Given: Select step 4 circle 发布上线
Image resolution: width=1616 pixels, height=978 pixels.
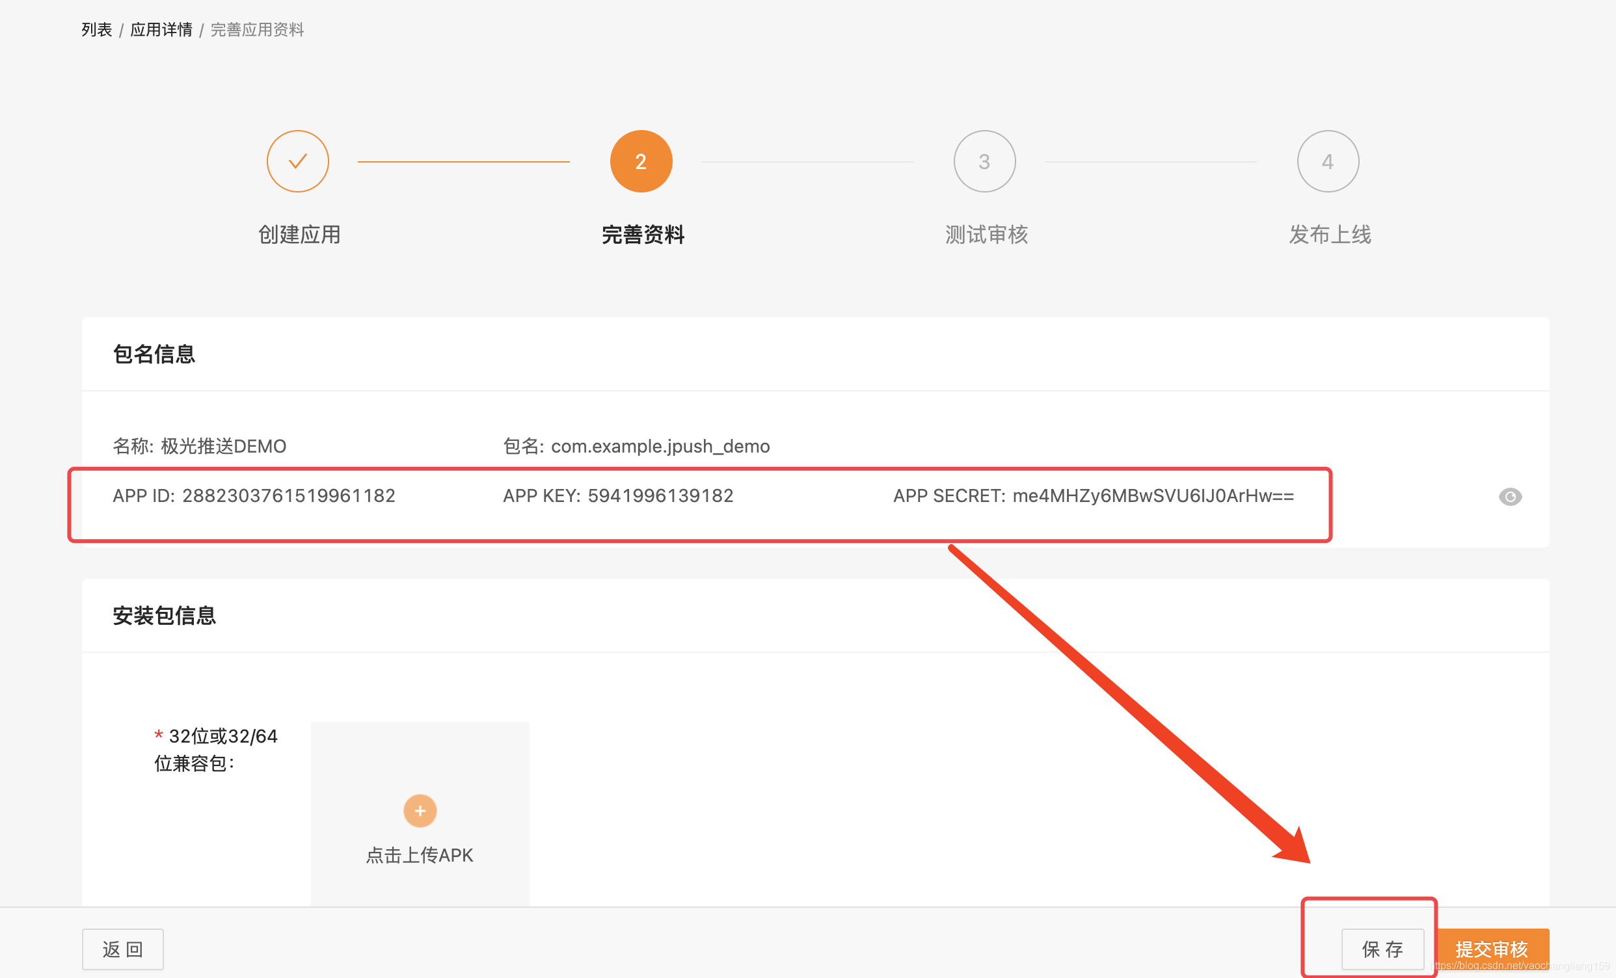Looking at the screenshot, I should point(1328,161).
